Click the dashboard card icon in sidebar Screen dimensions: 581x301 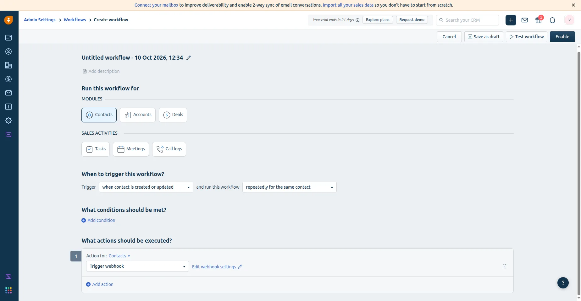click(x=8, y=38)
